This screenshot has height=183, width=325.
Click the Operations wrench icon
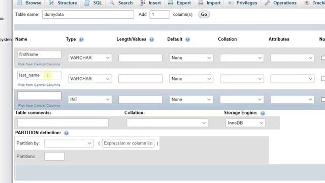point(267,3)
